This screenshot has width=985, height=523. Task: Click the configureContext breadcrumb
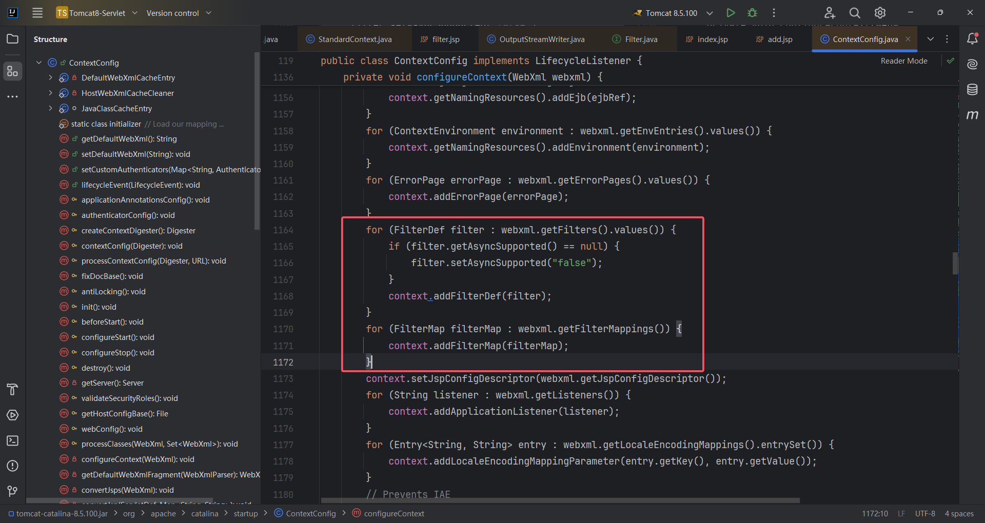click(388, 513)
